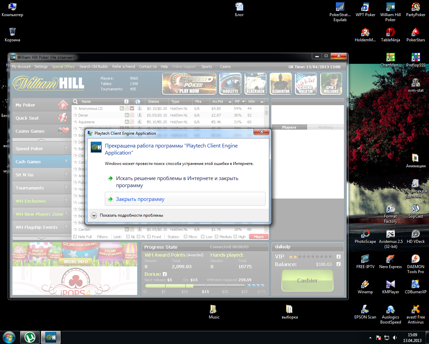
Task: Open the Settings menu
Action: click(x=41, y=67)
